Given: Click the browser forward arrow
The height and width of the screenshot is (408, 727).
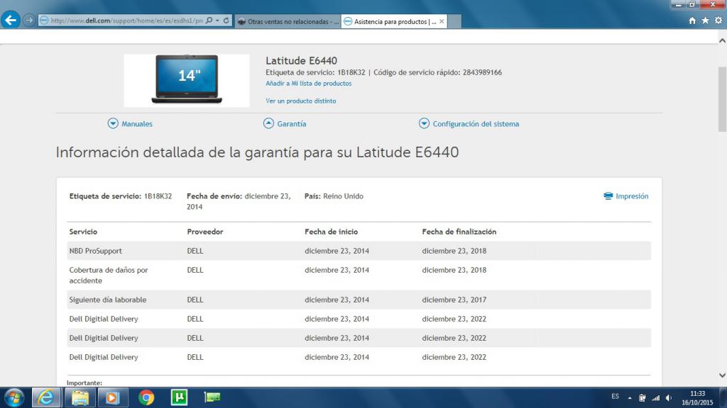Looking at the screenshot, I should point(28,21).
